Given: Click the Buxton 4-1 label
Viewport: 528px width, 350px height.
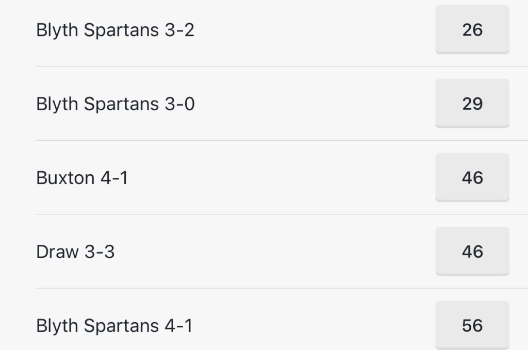Looking at the screenshot, I should tap(82, 178).
